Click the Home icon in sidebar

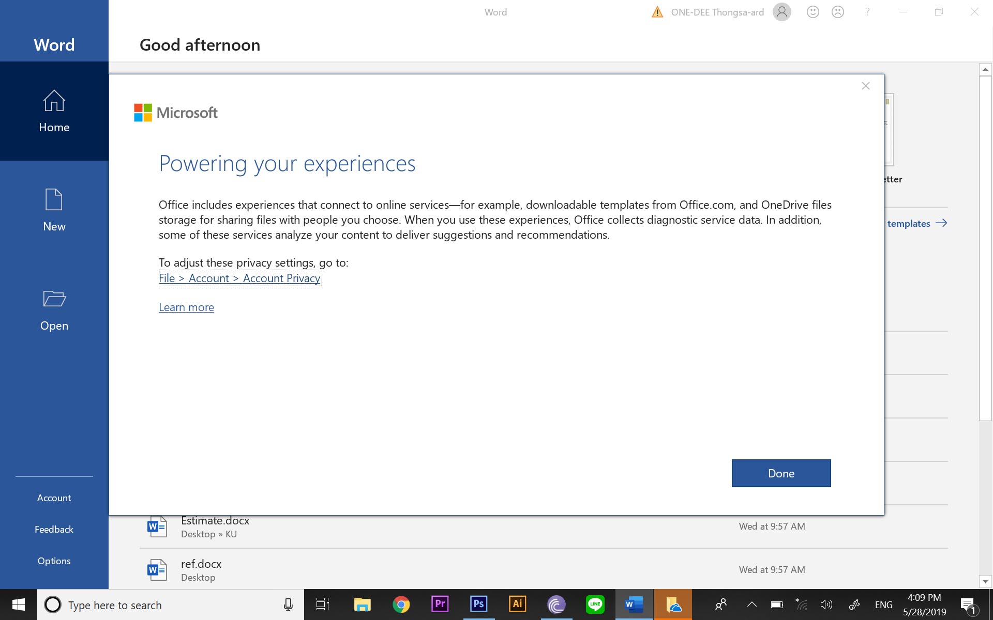[54, 101]
